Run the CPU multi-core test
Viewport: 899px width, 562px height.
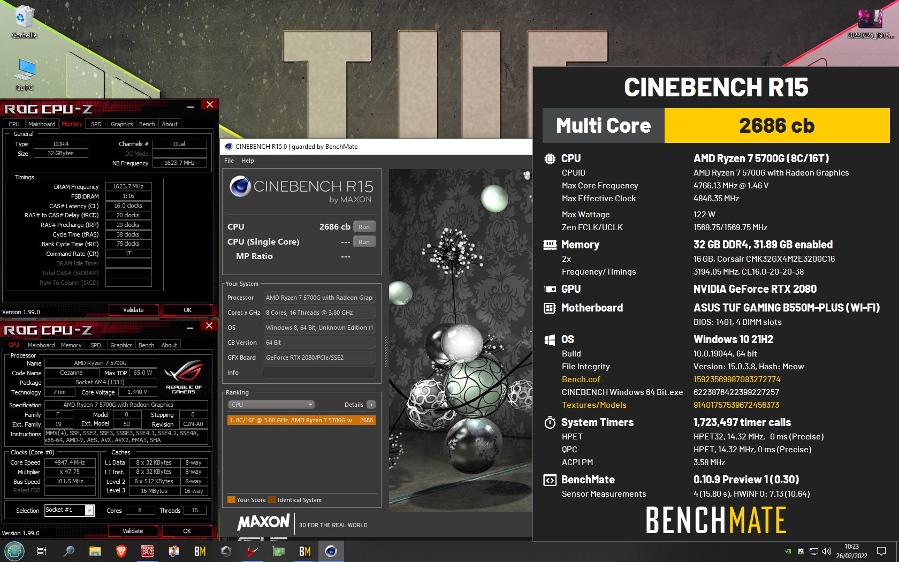[364, 227]
